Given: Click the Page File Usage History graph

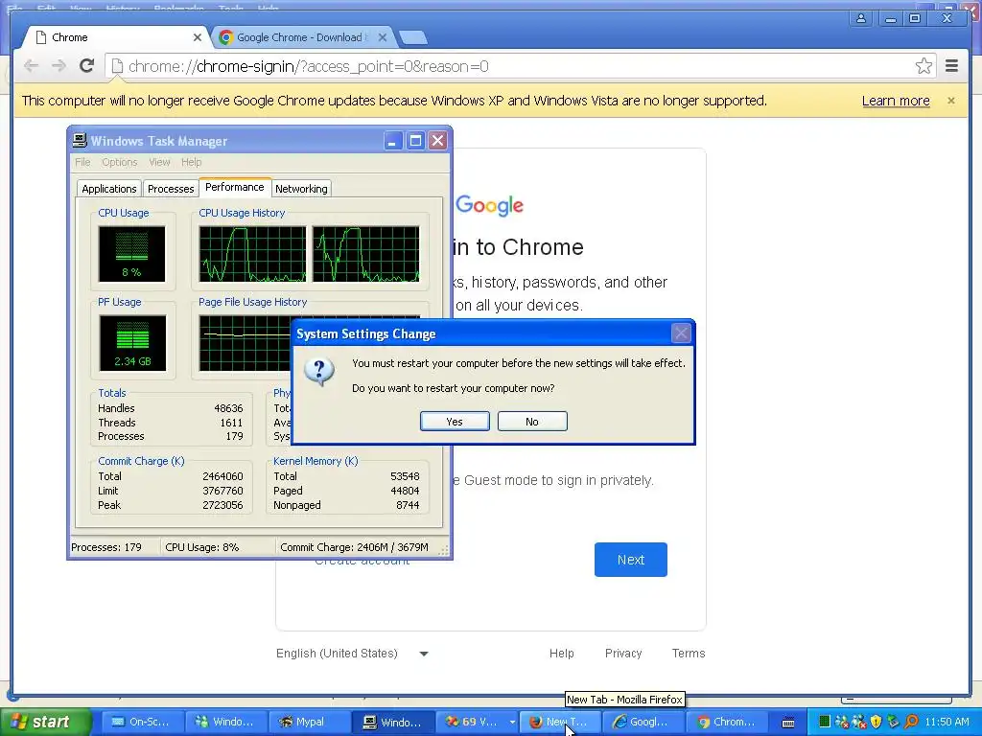Looking at the screenshot, I should pyautogui.click(x=245, y=343).
